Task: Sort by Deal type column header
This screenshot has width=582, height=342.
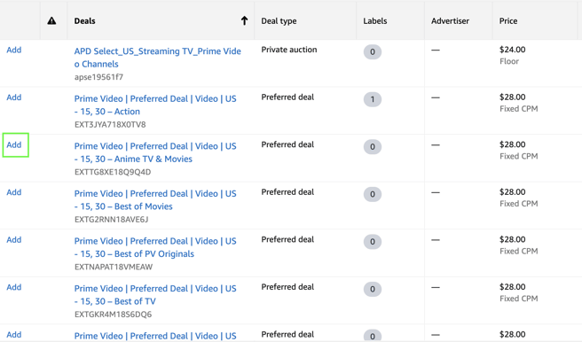Action: (279, 21)
